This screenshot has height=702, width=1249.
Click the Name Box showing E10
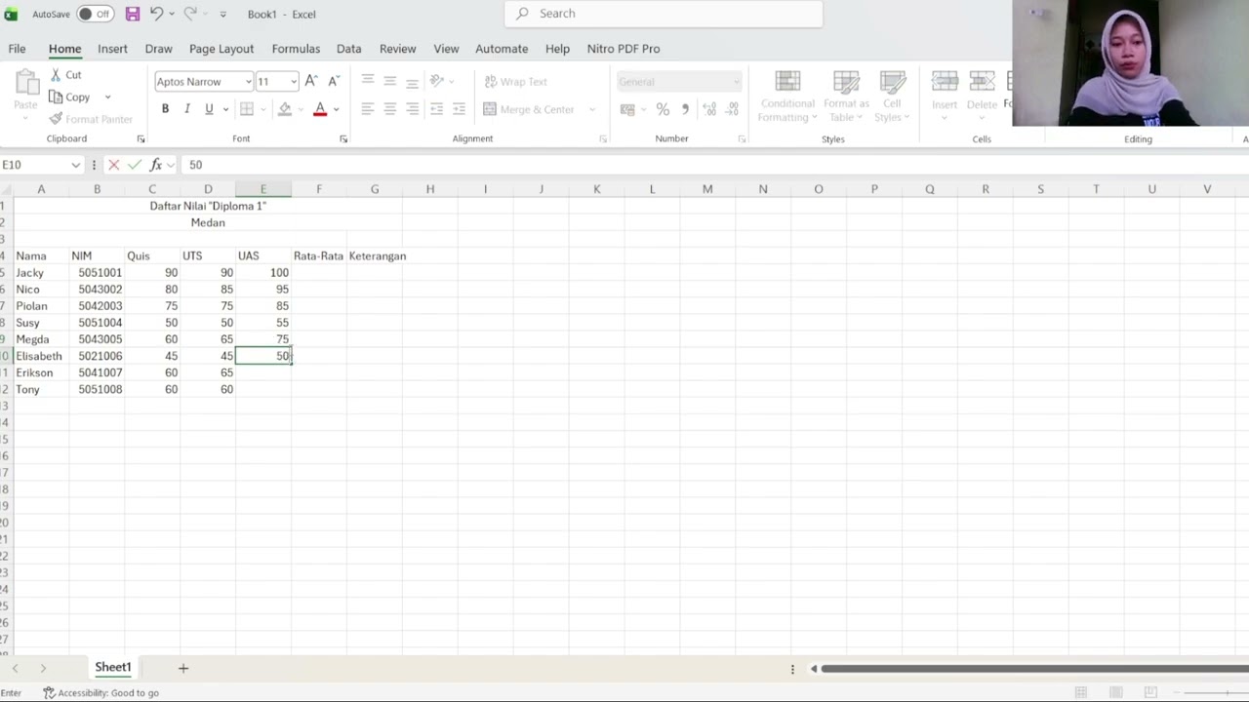[41, 165]
